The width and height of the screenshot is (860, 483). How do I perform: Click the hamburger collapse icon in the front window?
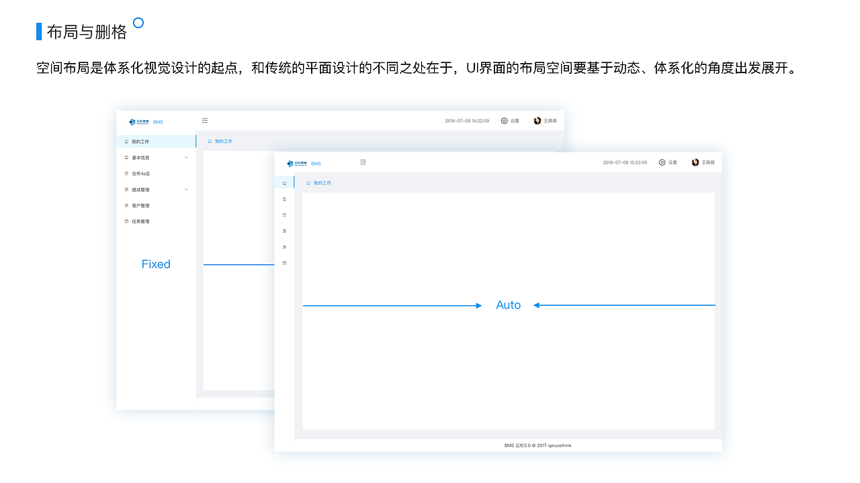[363, 162]
